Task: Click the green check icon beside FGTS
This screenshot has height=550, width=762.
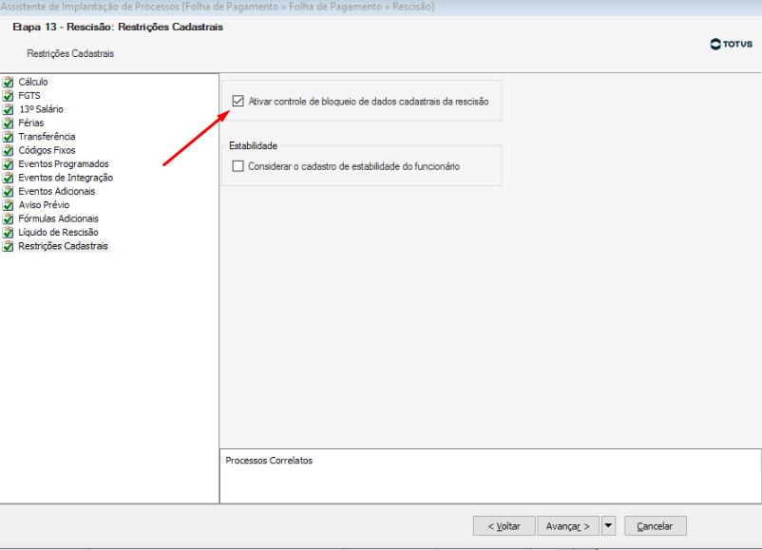Action: 8,95
